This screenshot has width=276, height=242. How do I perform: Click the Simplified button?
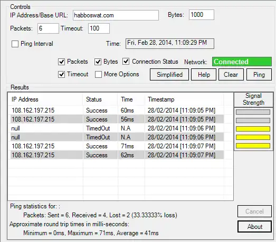[x=169, y=75]
